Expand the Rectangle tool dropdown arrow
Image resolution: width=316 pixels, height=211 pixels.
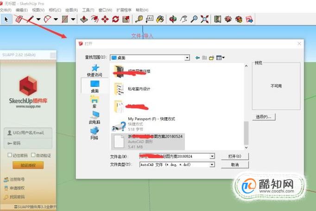[x=73, y=19]
